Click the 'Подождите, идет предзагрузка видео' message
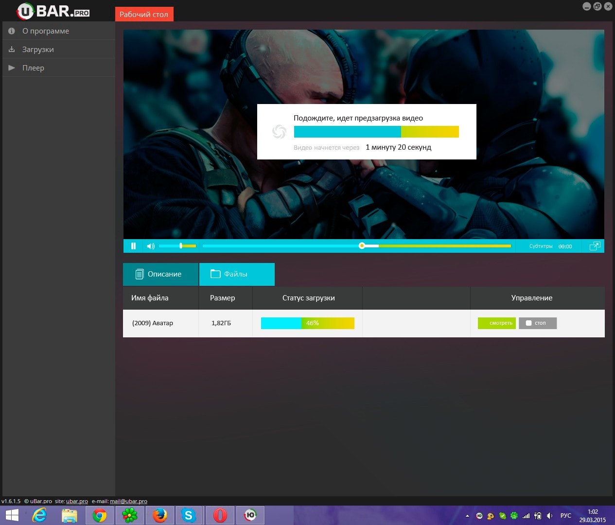The width and height of the screenshot is (615, 525). click(358, 118)
